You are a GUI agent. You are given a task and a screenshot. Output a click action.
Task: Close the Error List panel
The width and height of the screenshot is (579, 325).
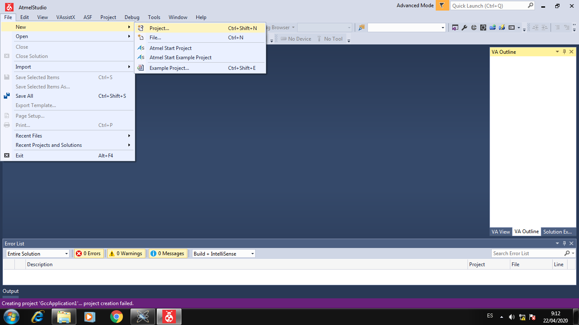click(571, 243)
